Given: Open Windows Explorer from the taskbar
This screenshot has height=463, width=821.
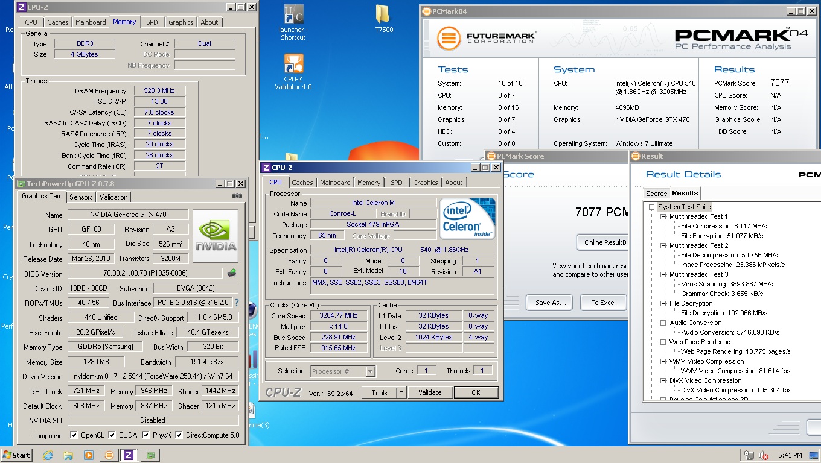Looking at the screenshot, I should (x=68, y=455).
